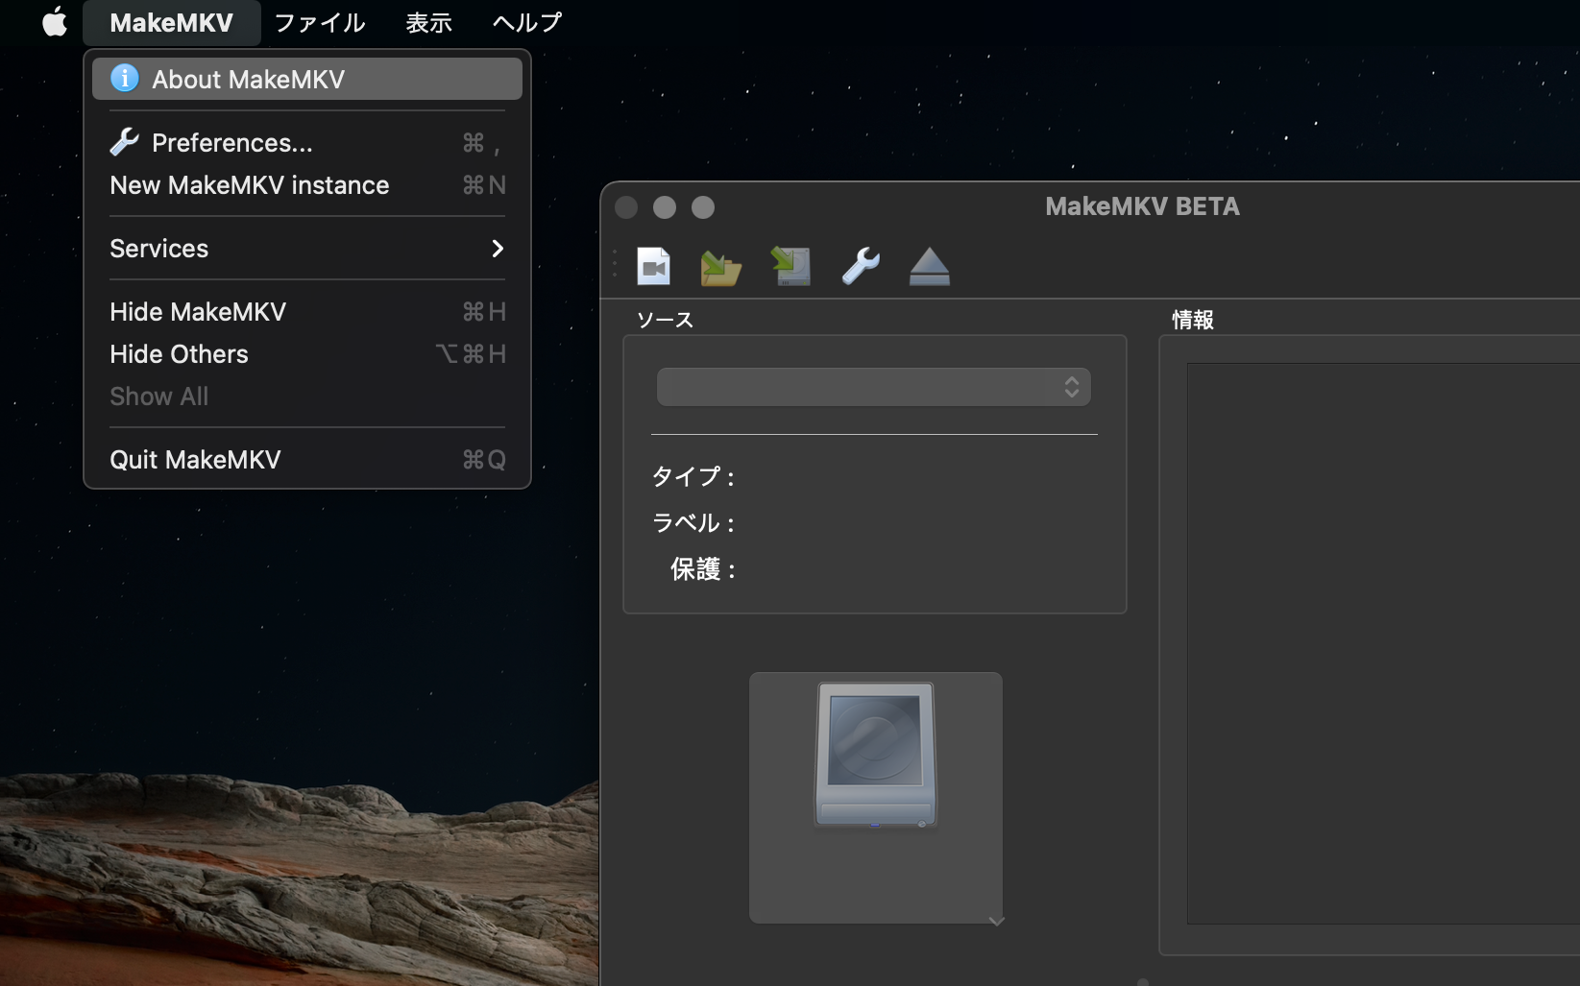Viewport: 1580px width, 986px height.
Task: Click the Open disc folder toolbar icon
Action: [x=721, y=268]
